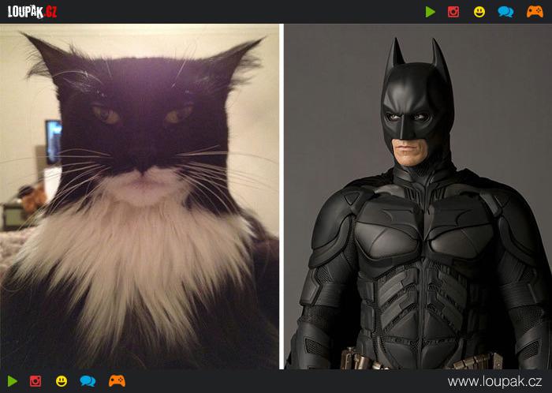Select the orange gamepad icon in the top bar
The width and height of the screenshot is (552, 393).
click(534, 12)
